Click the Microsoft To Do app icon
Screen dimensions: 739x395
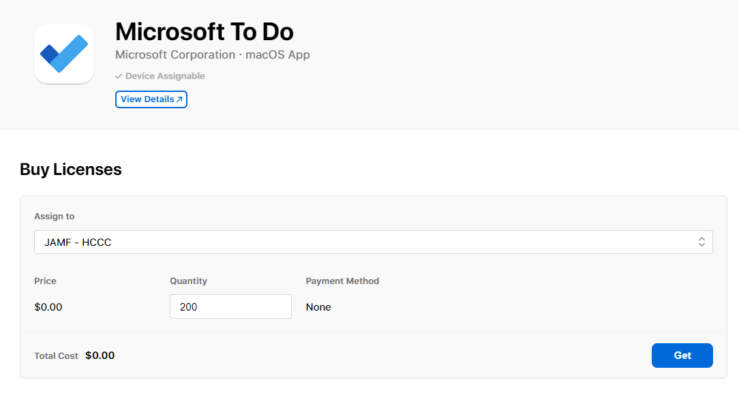click(x=64, y=54)
